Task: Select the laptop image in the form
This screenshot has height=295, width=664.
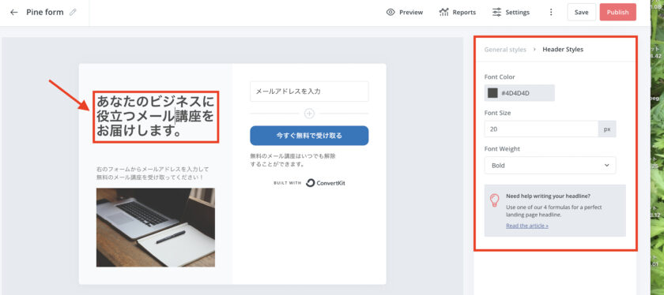Action: pos(156,227)
